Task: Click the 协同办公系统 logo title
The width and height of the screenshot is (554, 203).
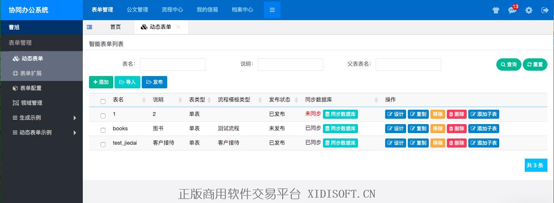Action: tap(28, 10)
